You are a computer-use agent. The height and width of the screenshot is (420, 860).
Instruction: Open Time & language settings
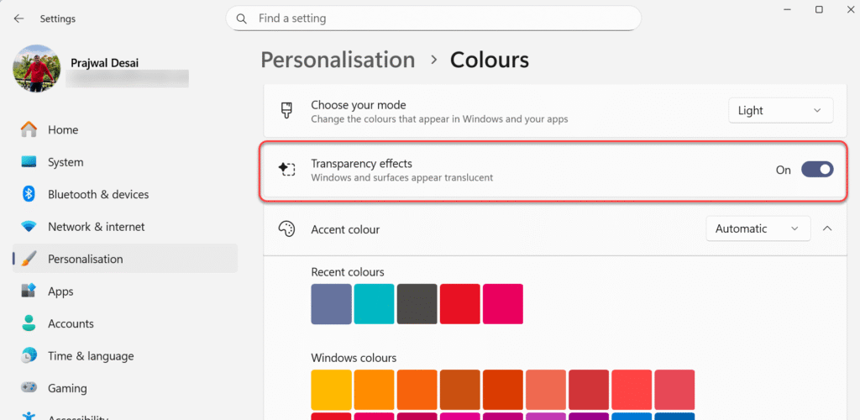pyautogui.click(x=125, y=356)
